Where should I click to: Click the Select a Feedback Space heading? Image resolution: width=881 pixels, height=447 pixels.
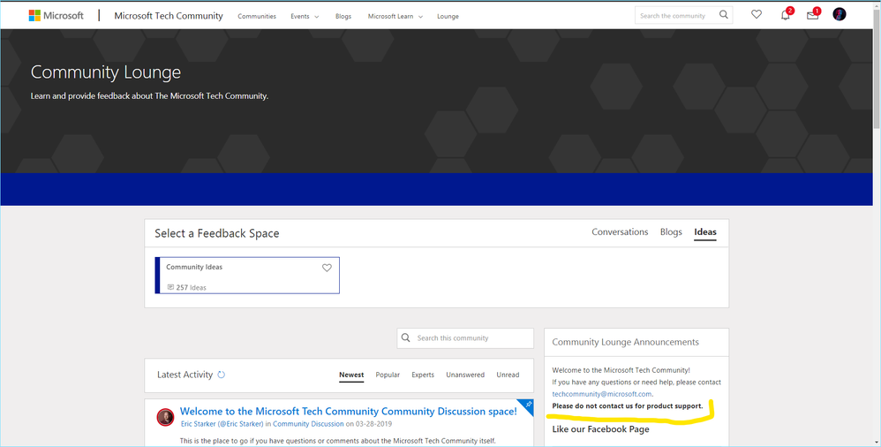coord(217,233)
